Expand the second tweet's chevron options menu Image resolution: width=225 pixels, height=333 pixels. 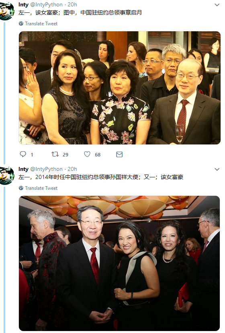[217, 169]
